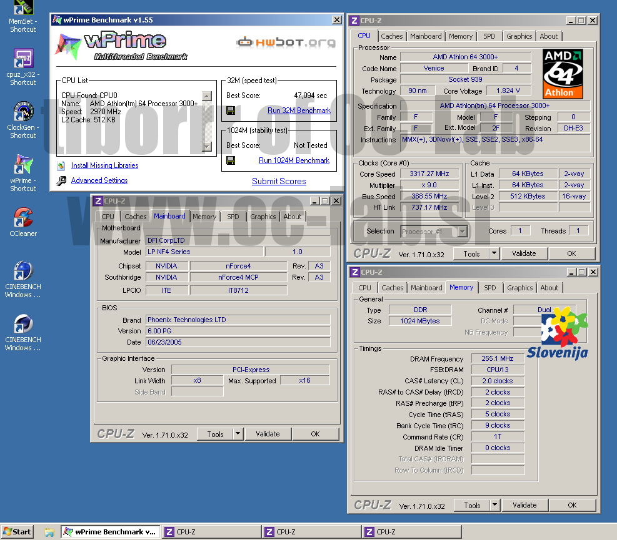Click the AMD Athlon 64 logo
Screen dimensions: 617x540
(563, 74)
